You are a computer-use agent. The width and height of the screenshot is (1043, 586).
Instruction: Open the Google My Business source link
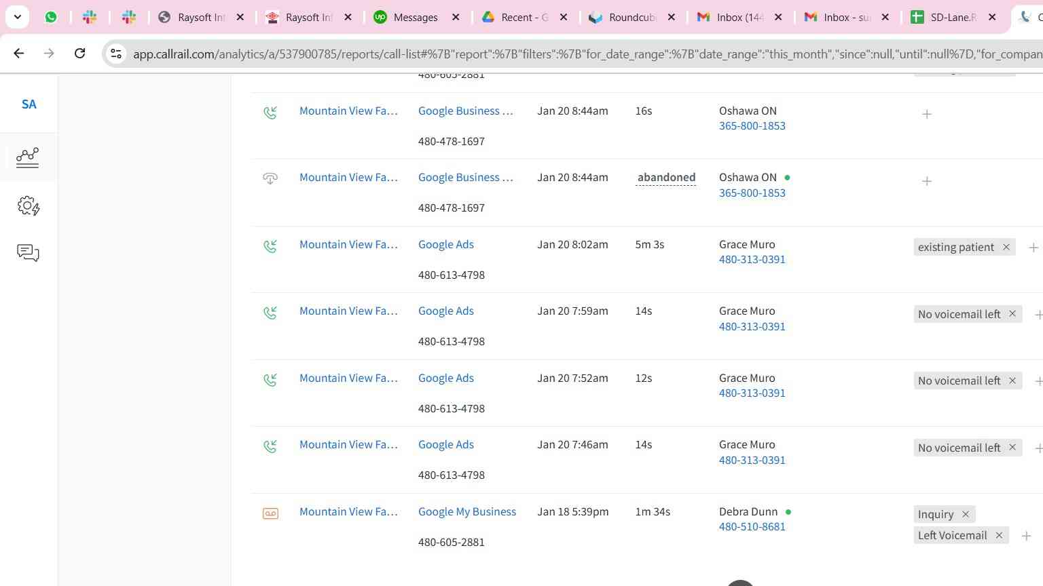pyautogui.click(x=467, y=511)
